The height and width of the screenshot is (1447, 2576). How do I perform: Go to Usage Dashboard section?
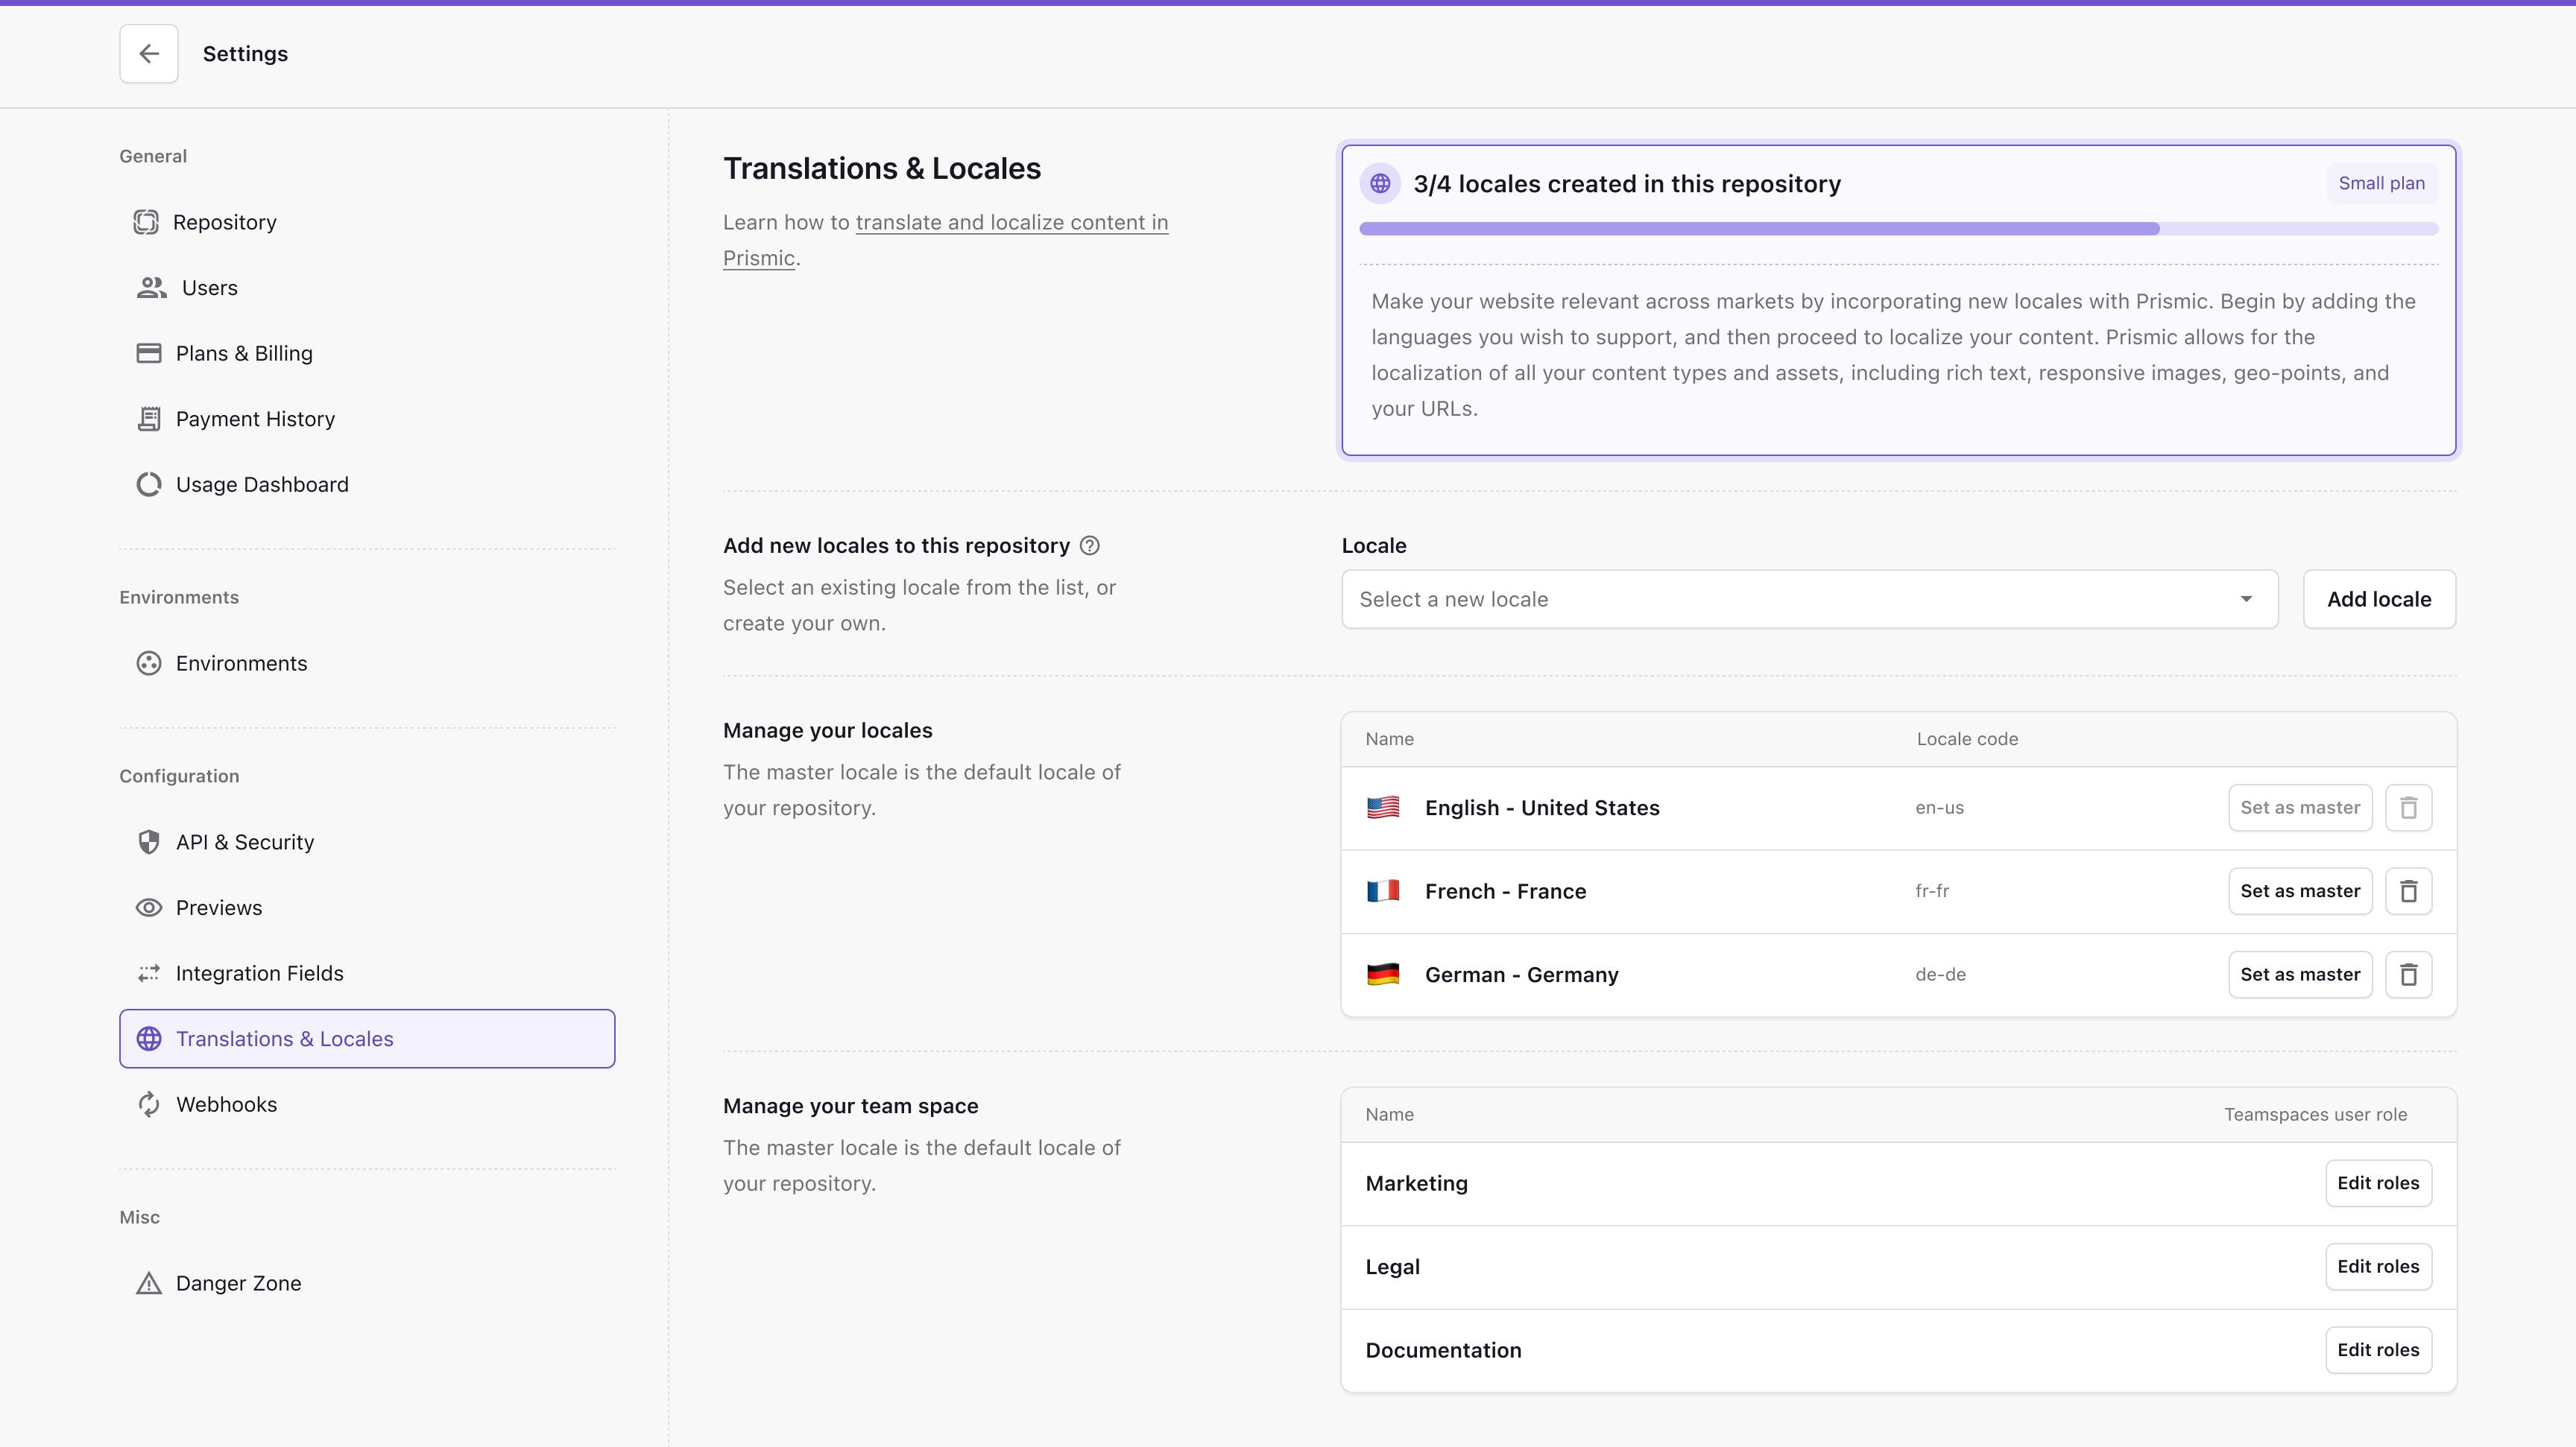(262, 484)
